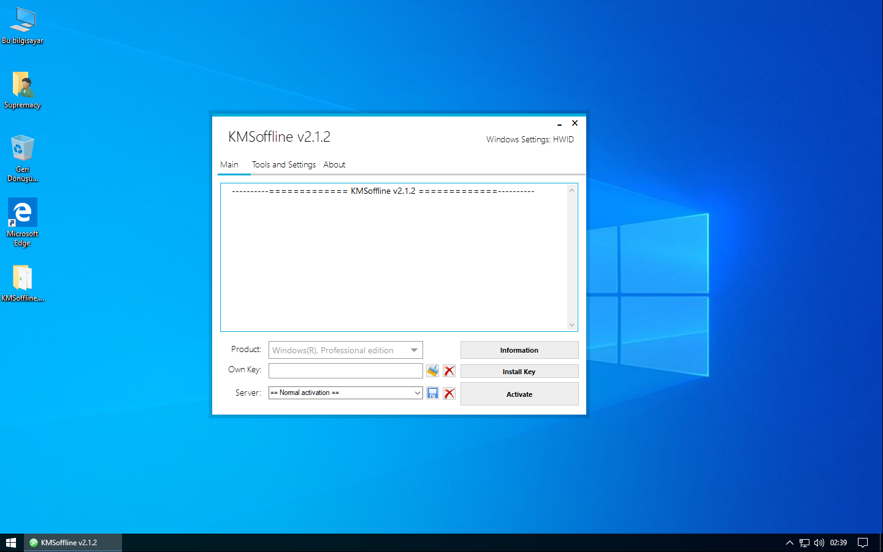
Task: Click the KMSoffline v2.1.2 log header line
Action: pos(383,191)
